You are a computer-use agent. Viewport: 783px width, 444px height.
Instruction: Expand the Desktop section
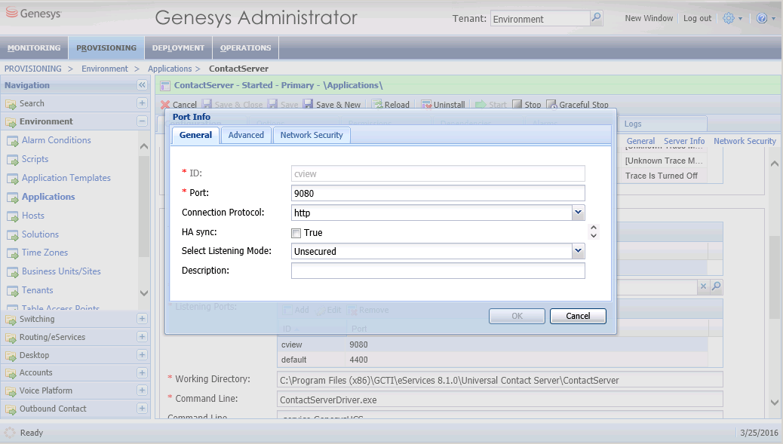142,355
